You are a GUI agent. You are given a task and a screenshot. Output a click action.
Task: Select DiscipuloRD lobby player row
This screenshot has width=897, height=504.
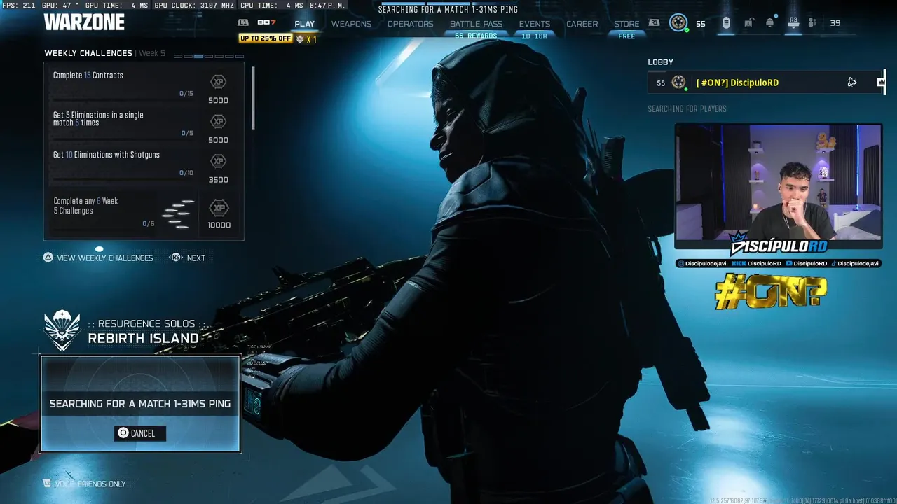[x=767, y=83]
